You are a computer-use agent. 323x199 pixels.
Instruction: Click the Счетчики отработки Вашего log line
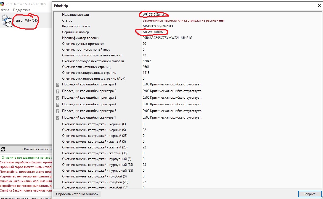click(x=26, y=162)
